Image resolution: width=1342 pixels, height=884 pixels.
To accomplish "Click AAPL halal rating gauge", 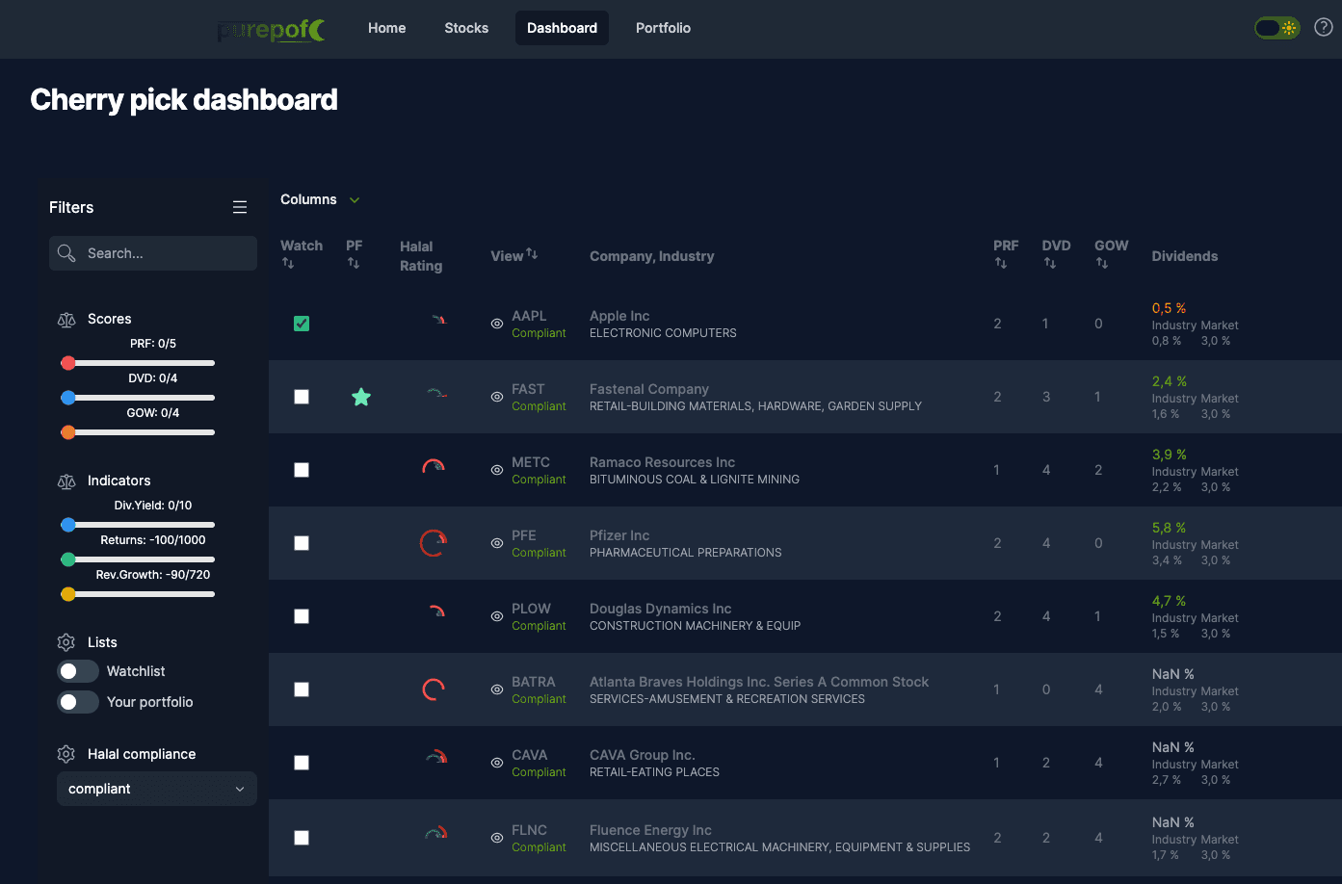I will click(439, 319).
